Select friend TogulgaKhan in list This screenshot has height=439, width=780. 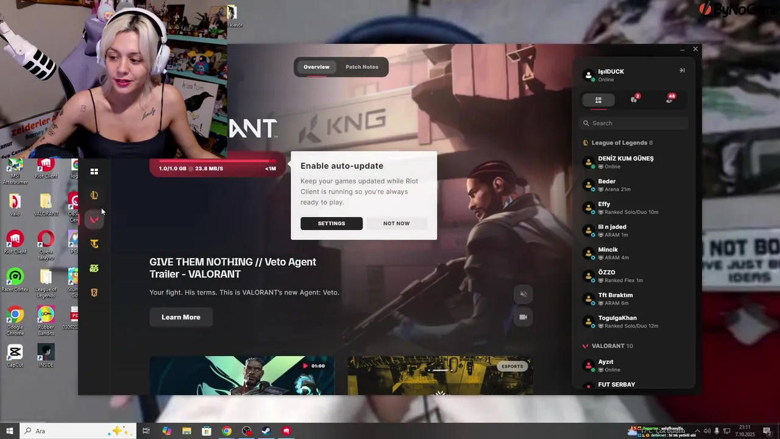pyautogui.click(x=634, y=321)
